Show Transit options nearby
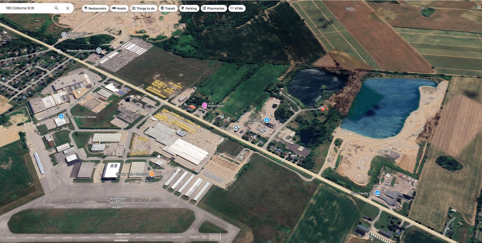The width and height of the screenshot is (482, 243). tap(168, 8)
